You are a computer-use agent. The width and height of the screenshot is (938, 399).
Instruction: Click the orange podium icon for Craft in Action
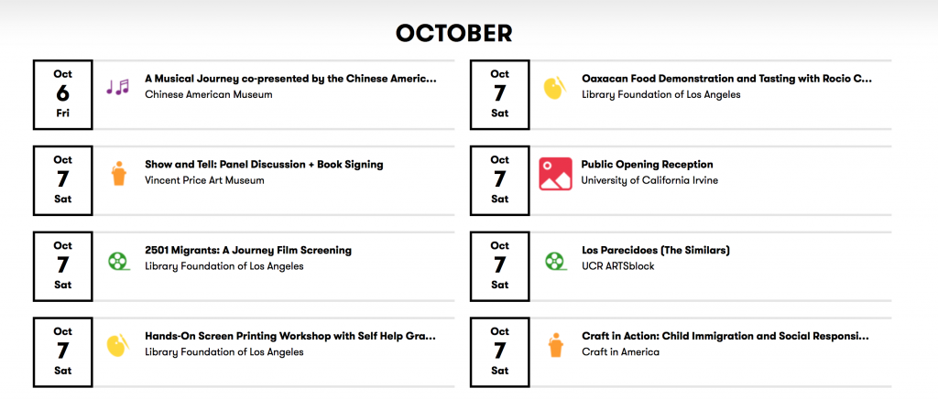tap(556, 345)
